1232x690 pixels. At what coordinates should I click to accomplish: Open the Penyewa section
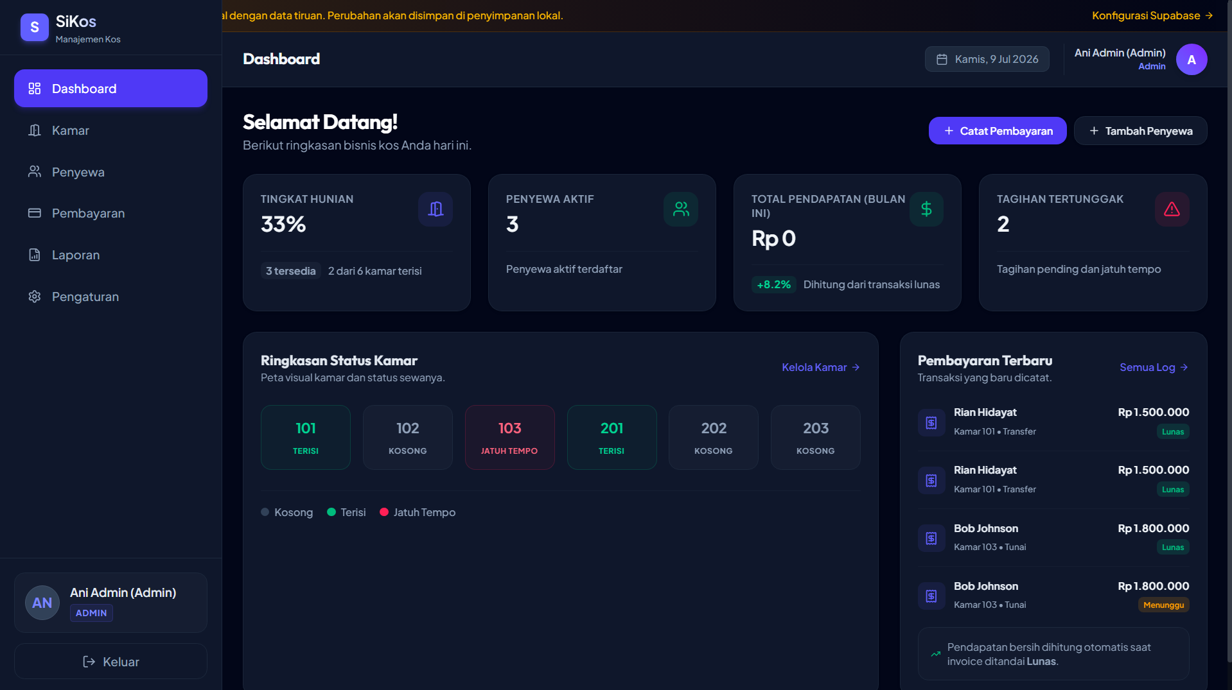[110, 172]
